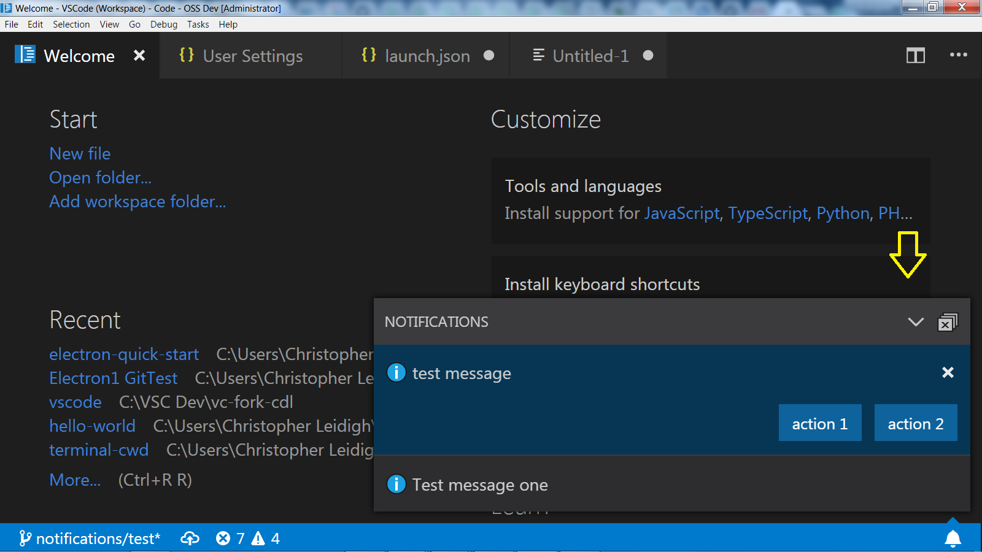Click the Clear All Notifications icon
This screenshot has width=982, height=552.
point(948,321)
